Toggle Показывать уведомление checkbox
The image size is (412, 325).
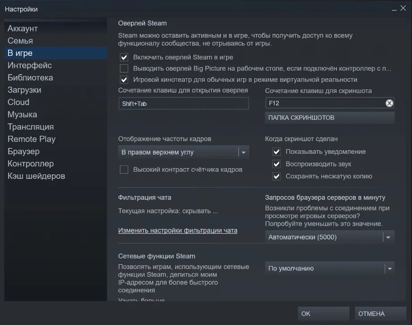[277, 152]
